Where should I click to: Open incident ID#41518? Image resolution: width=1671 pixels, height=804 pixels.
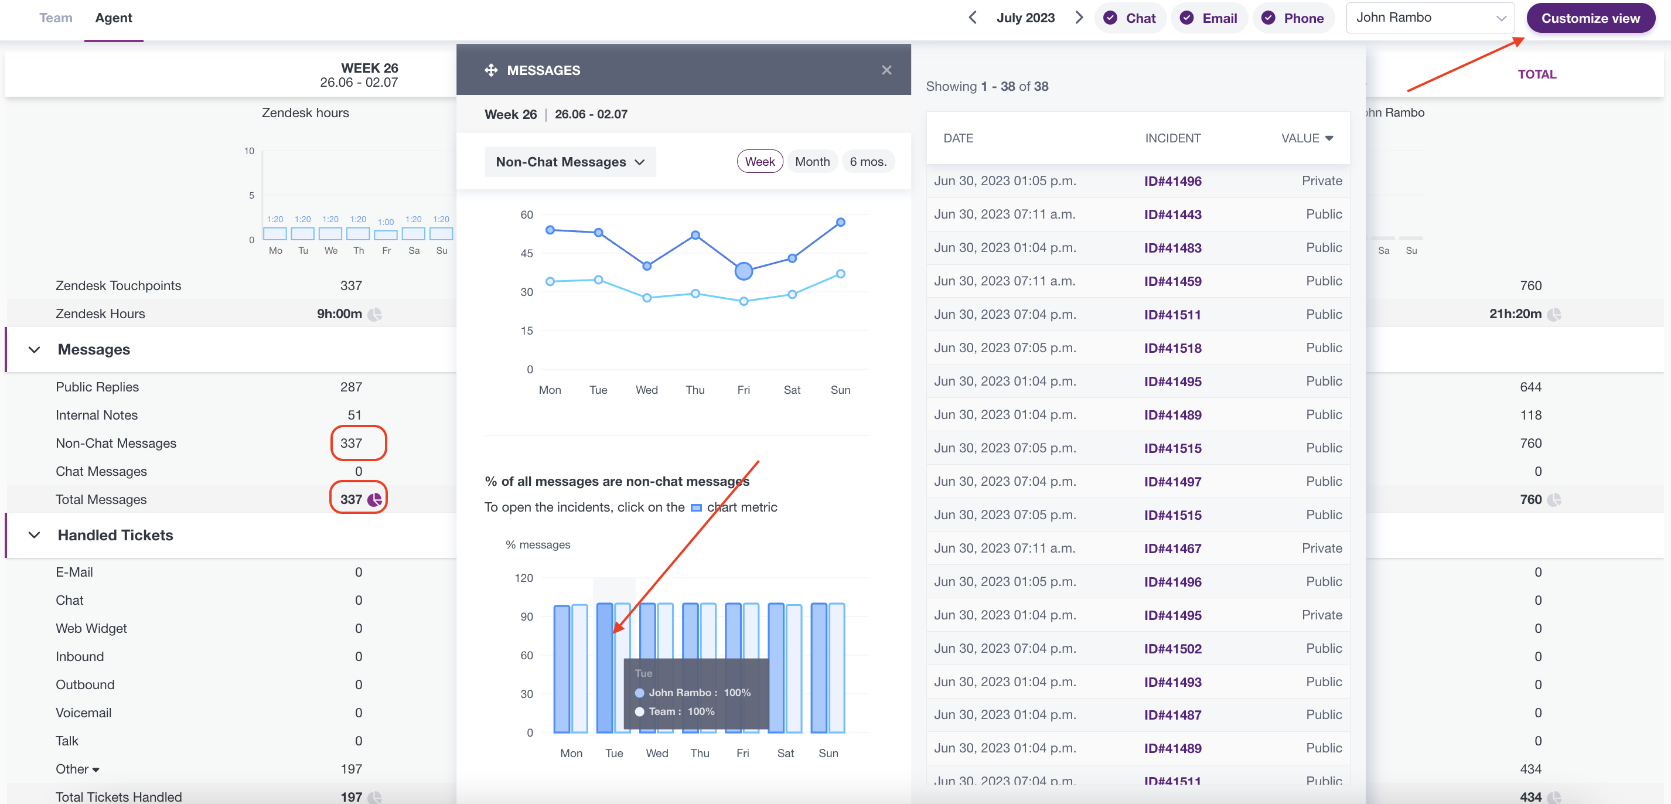[x=1172, y=348]
